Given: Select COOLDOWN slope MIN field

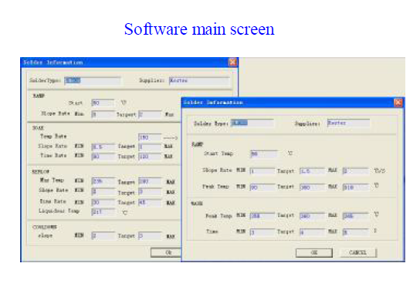Looking at the screenshot, I should coord(103,235).
